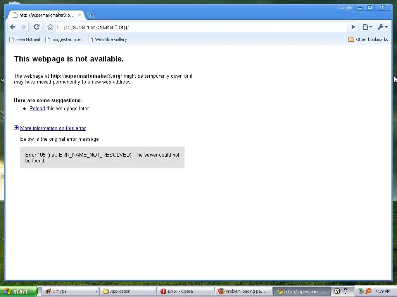Screen dimensions: 397x297
Task: Select the supermariomaker3 browser tab
Action: point(47,15)
